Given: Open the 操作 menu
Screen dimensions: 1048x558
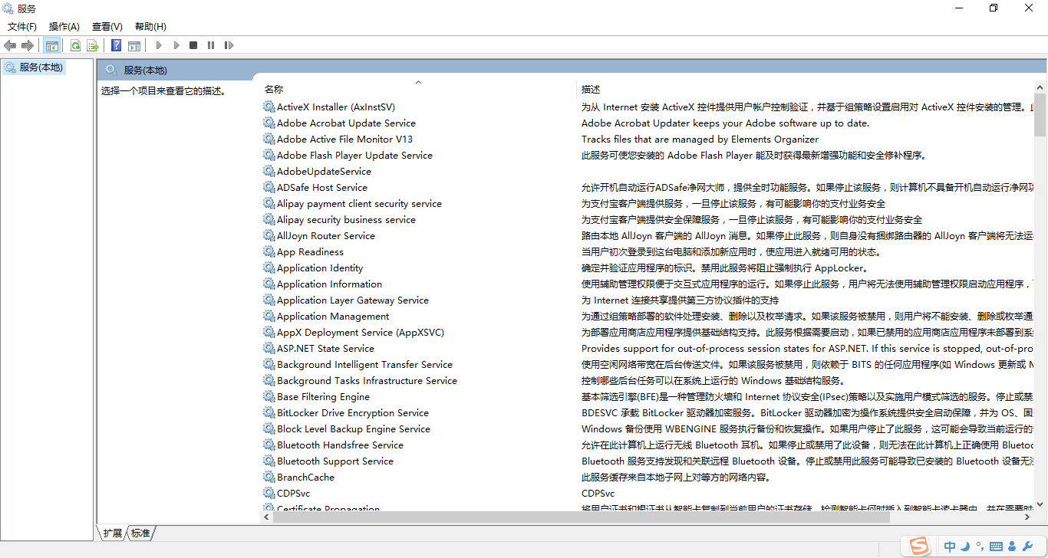Looking at the screenshot, I should (64, 26).
